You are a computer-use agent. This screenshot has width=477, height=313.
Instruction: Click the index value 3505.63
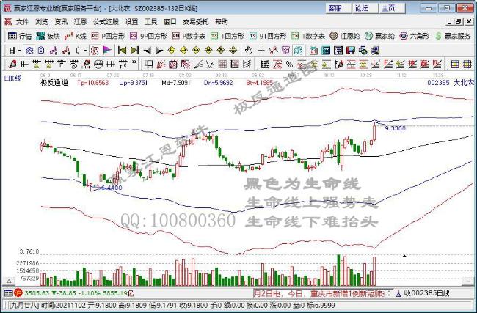point(37,293)
